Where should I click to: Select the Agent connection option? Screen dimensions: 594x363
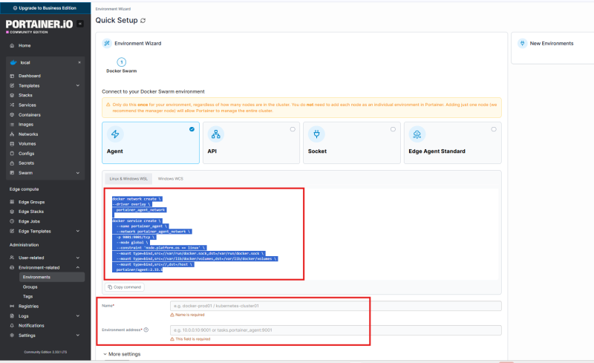151,143
